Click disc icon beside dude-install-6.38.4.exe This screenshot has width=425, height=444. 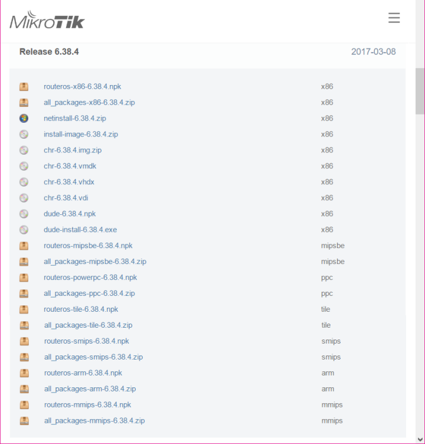click(24, 229)
